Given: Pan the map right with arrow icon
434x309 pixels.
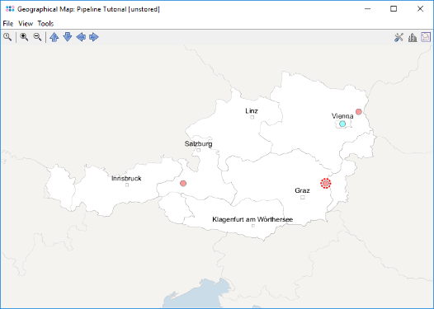Looking at the screenshot, I should pos(94,37).
